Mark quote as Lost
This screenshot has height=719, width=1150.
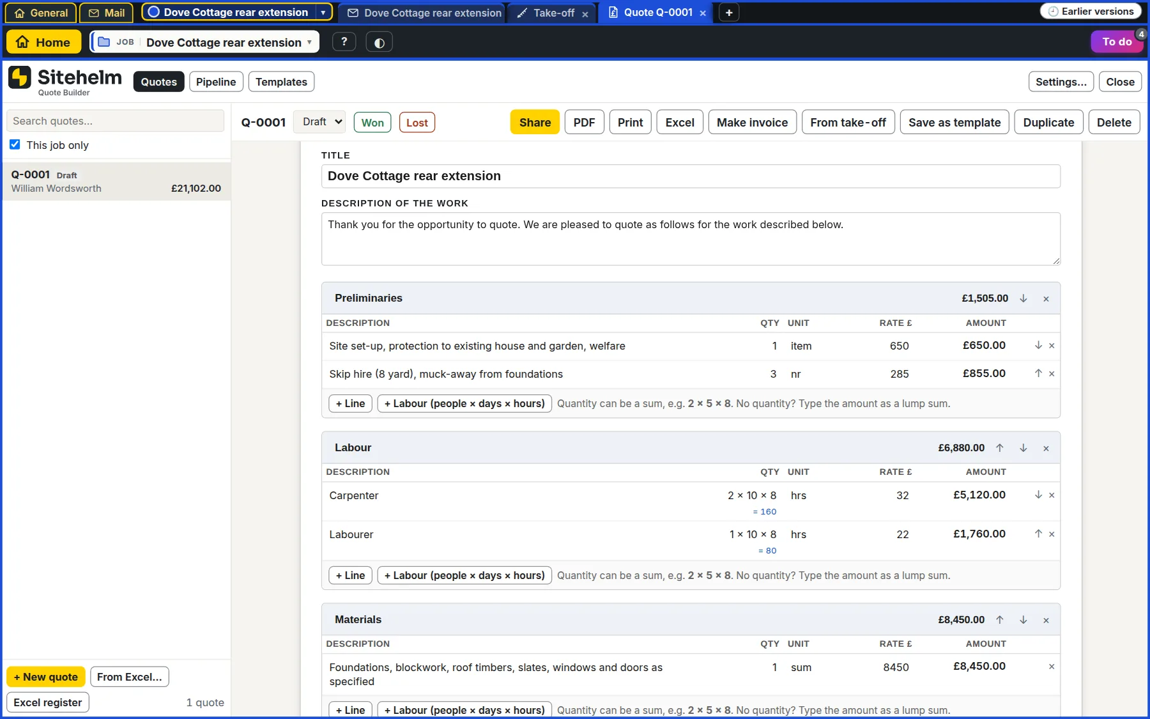click(x=417, y=123)
